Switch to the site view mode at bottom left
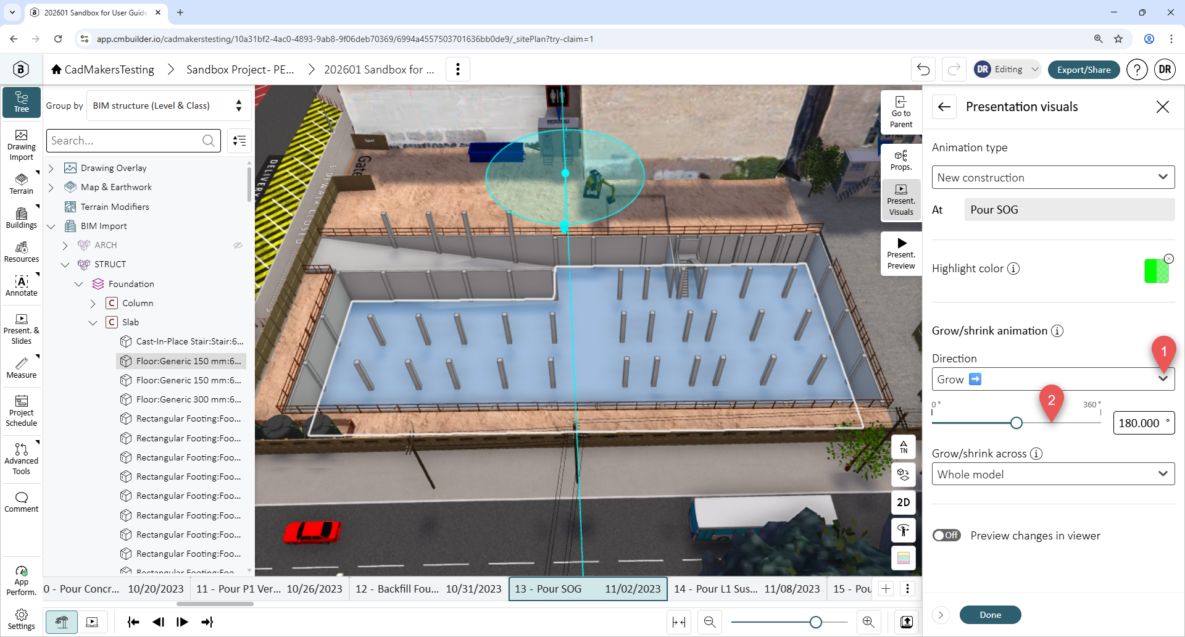Screen dimensions: 1185x637 pyautogui.click(x=62, y=622)
